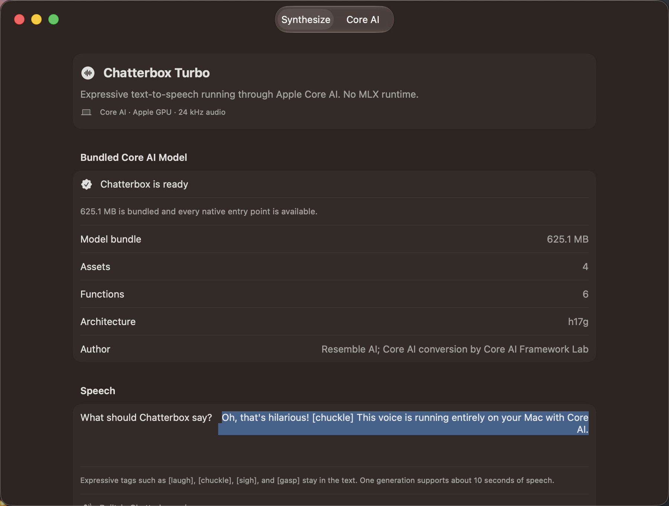Minimize window with the yellow button
Image resolution: width=669 pixels, height=506 pixels.
[36, 19]
